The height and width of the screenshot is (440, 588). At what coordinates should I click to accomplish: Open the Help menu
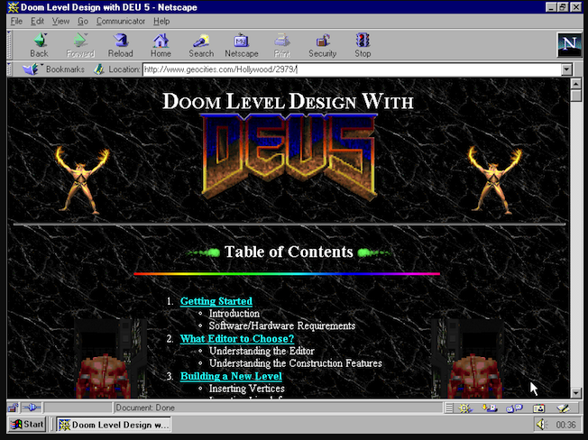[x=161, y=22]
